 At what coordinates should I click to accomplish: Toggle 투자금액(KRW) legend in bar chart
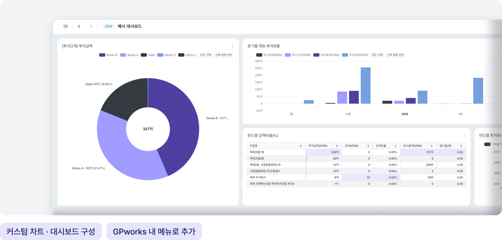tap(355, 55)
